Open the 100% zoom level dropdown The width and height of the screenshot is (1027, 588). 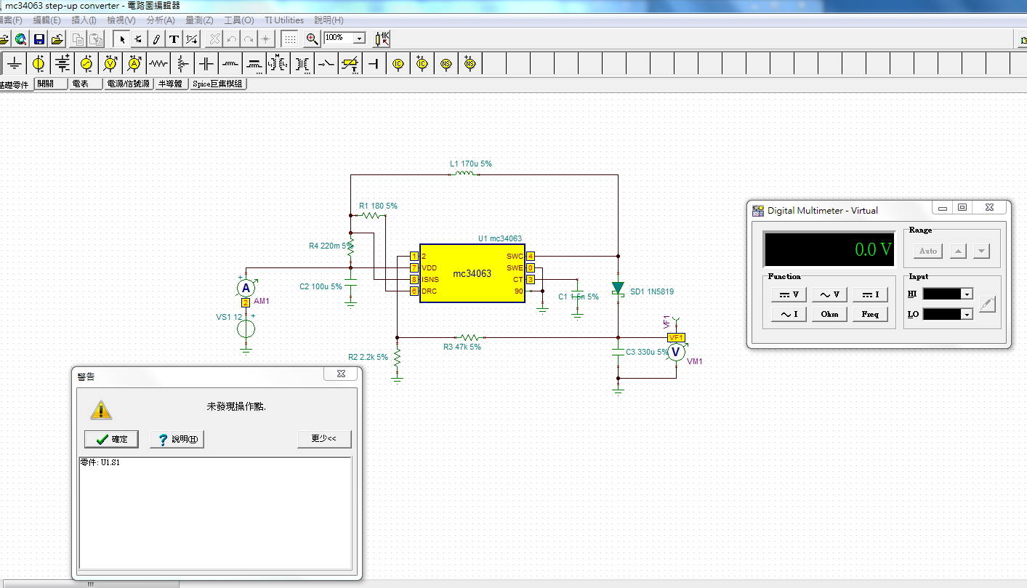359,39
